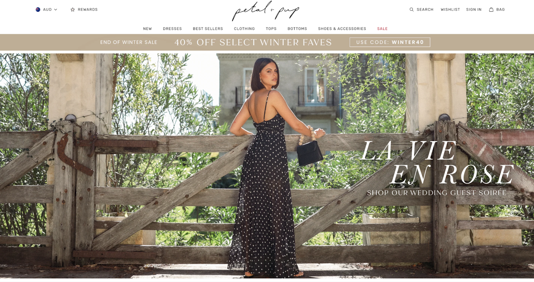Open the Wishlist link
The width and height of the screenshot is (534, 282).
pos(450,9)
